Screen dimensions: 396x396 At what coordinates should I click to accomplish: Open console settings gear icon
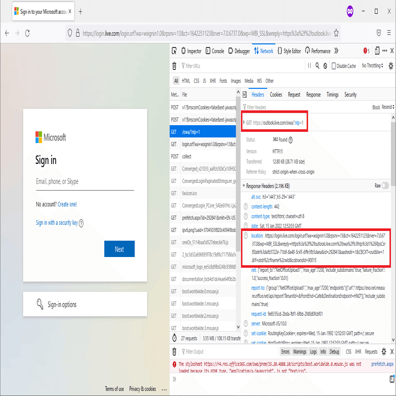384,352
